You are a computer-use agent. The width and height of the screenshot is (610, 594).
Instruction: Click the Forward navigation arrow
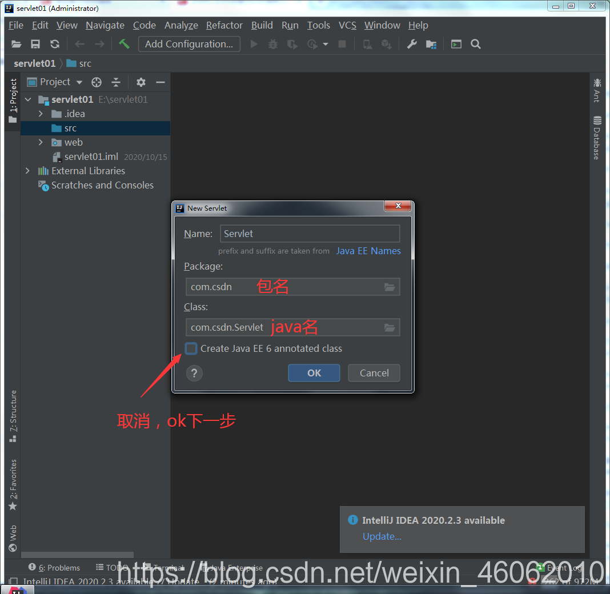[99, 44]
